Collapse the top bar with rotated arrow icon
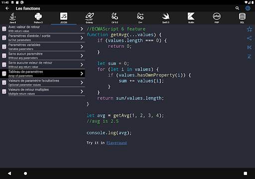Screen dimensions: 255x179 click(x=250, y=56)
